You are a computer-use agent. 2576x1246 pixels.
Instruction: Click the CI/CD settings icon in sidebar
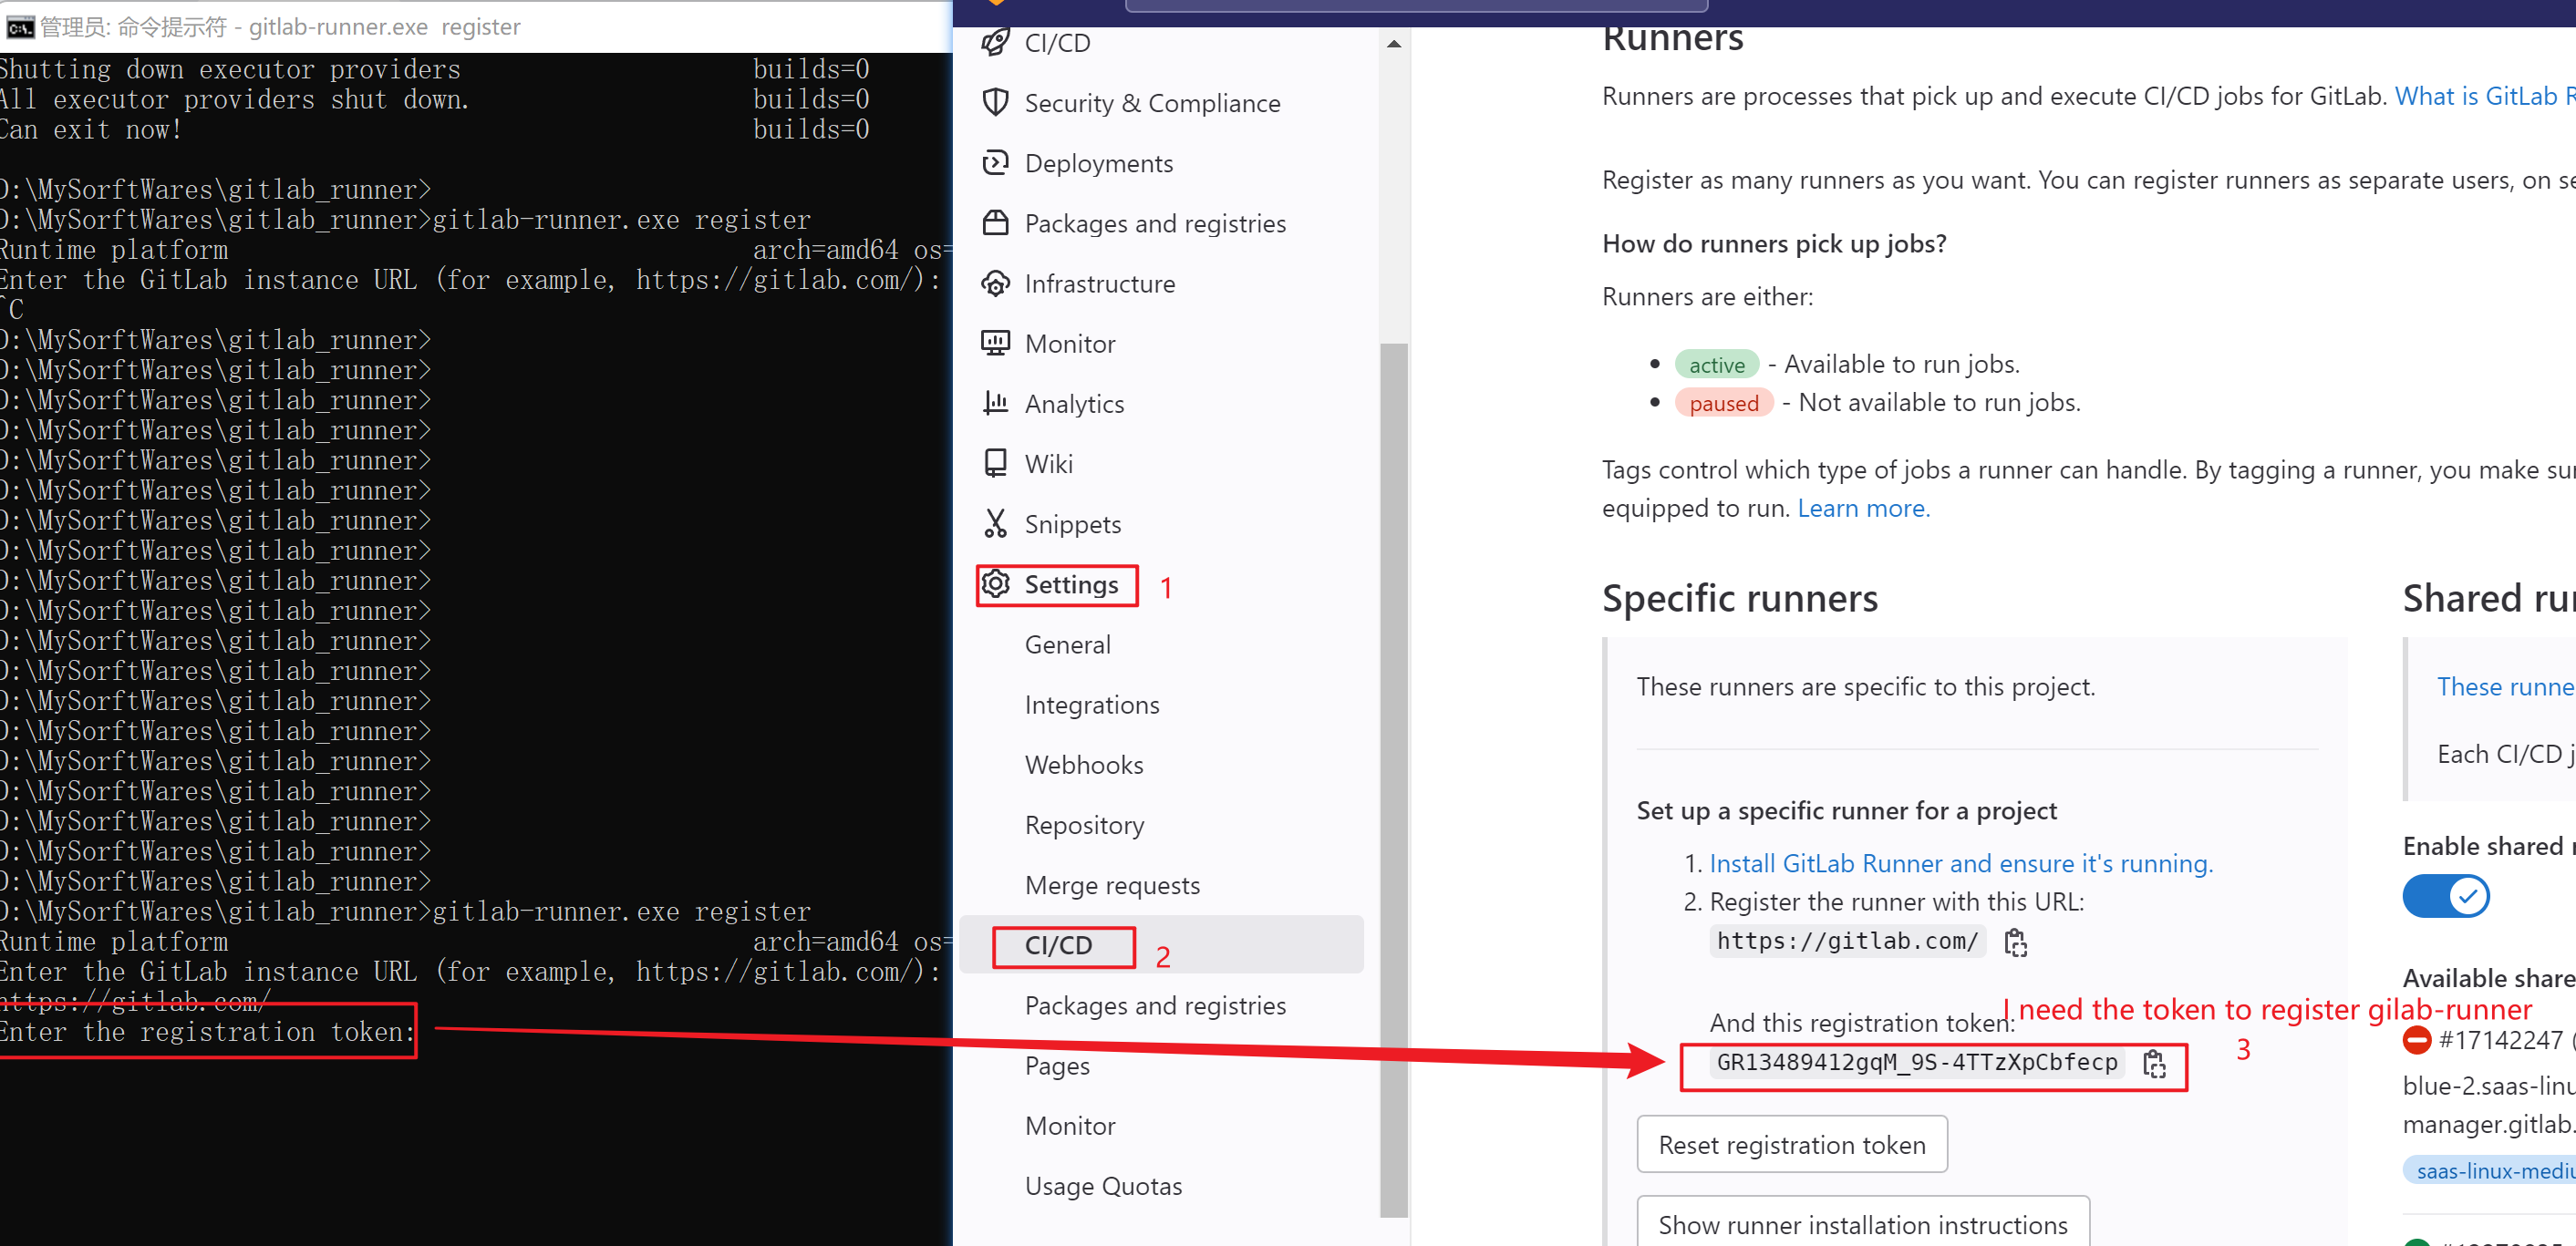coord(1063,944)
